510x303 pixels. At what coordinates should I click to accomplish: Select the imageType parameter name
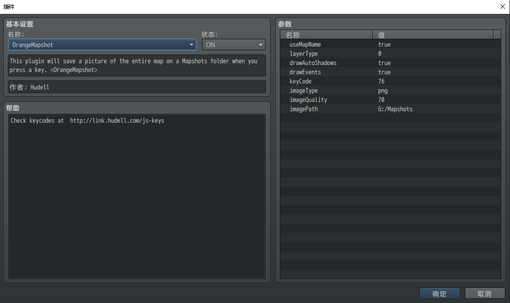pyautogui.click(x=303, y=90)
